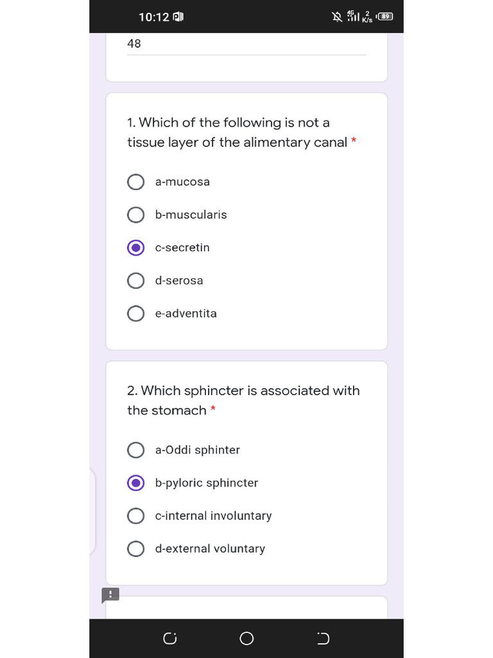The image size is (493, 658).
Task: Tap the screen recorder status icon
Action: pos(178,17)
